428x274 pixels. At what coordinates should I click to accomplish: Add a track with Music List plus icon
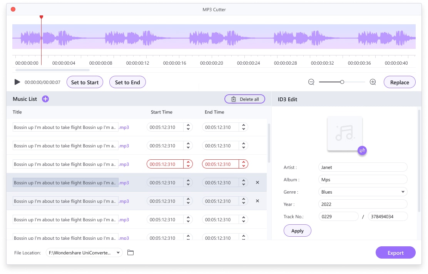click(45, 99)
